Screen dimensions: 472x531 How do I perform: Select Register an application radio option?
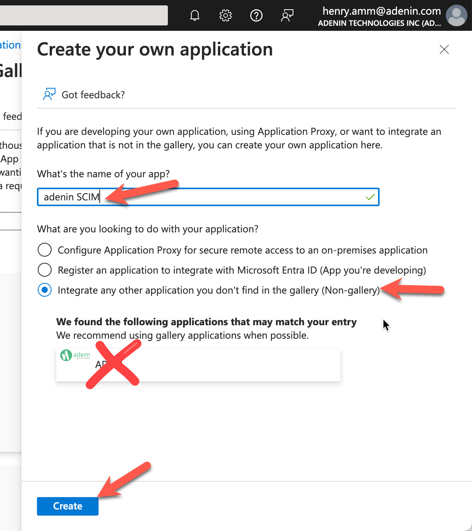tap(45, 270)
